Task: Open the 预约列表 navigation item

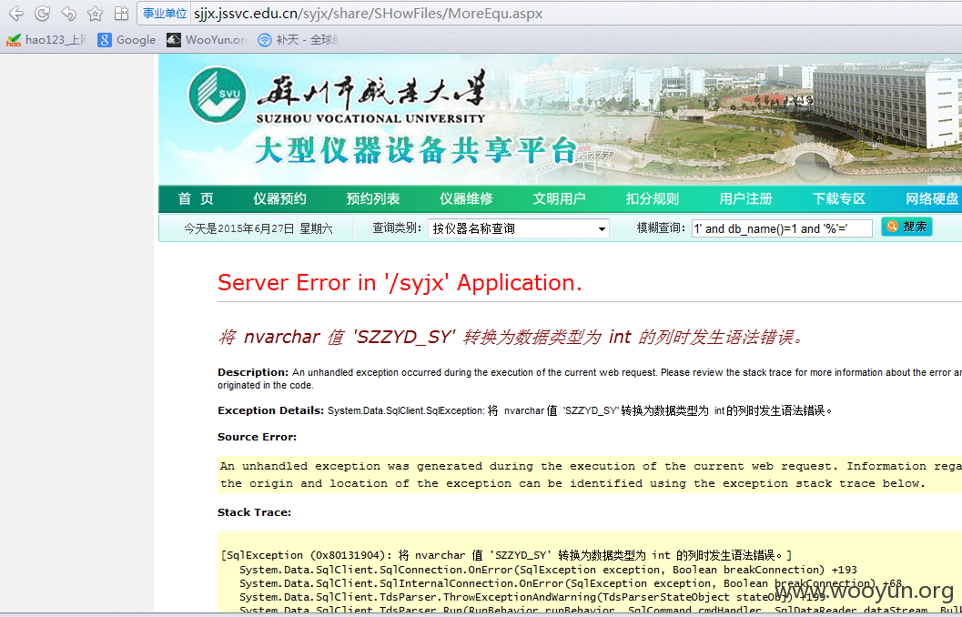Action: [x=373, y=198]
